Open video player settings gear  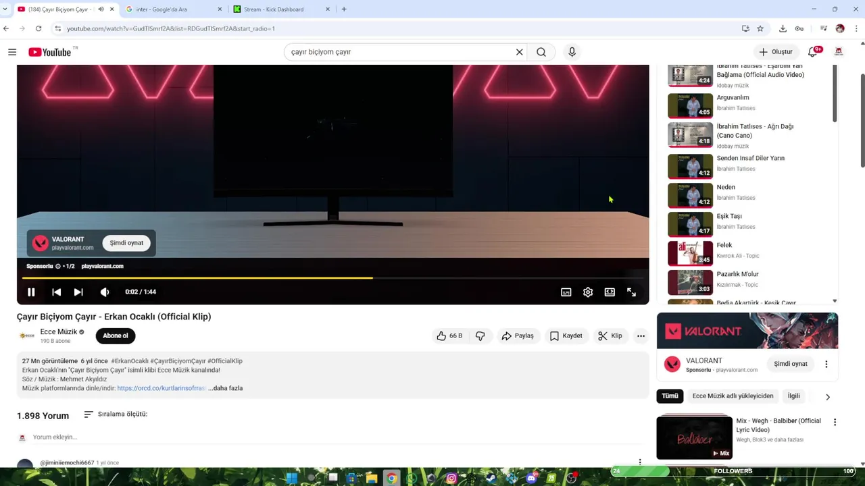(x=588, y=292)
